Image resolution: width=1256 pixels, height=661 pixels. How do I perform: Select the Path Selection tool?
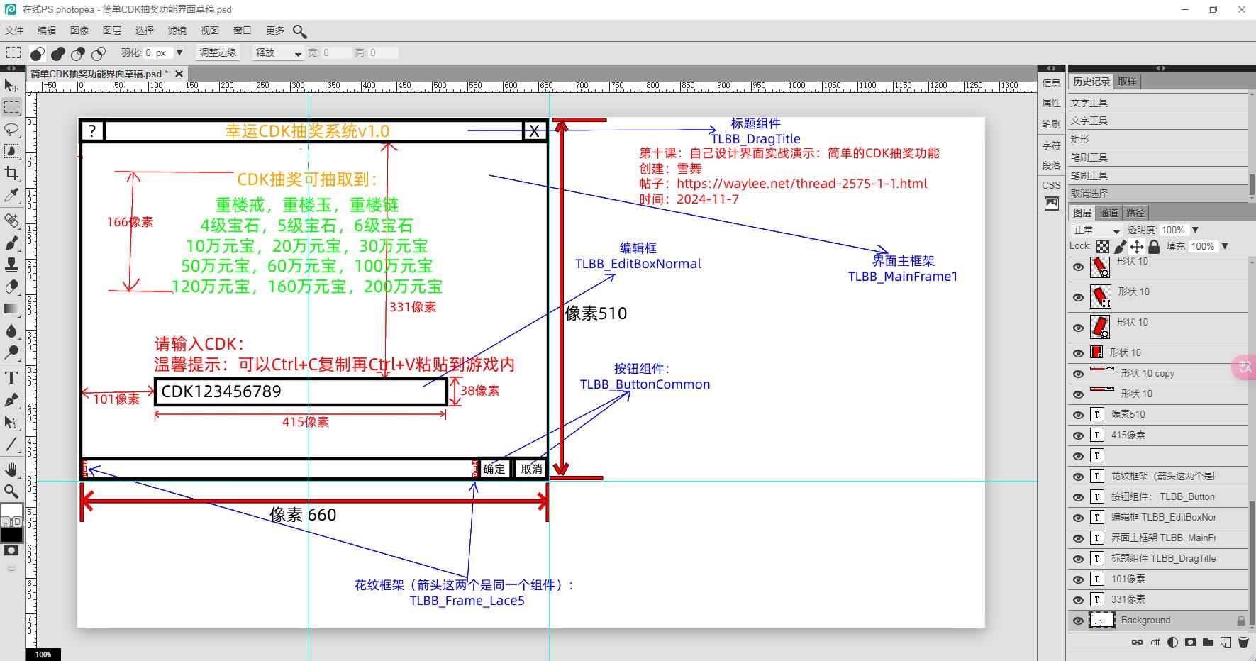(x=11, y=423)
